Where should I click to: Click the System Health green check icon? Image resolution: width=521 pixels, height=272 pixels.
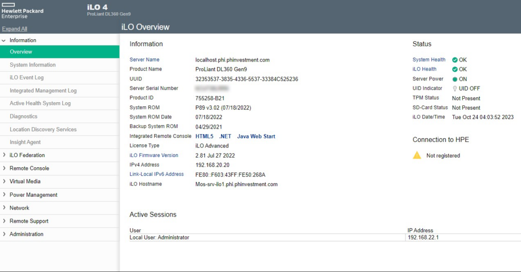454,60
